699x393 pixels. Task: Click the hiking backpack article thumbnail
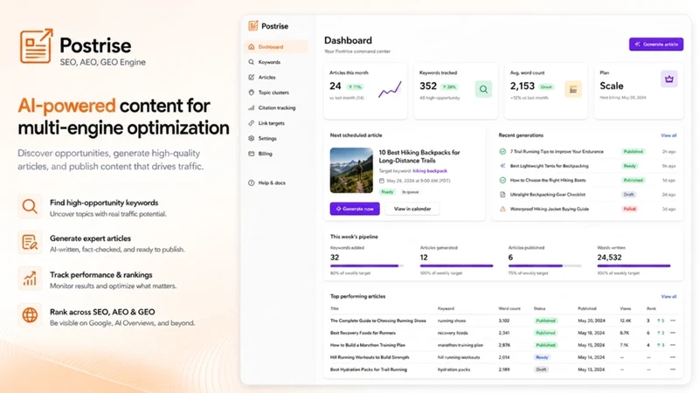coord(351,170)
